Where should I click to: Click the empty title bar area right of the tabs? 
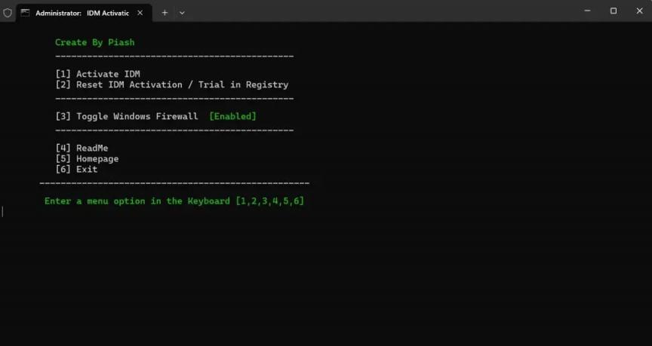pos(377,11)
